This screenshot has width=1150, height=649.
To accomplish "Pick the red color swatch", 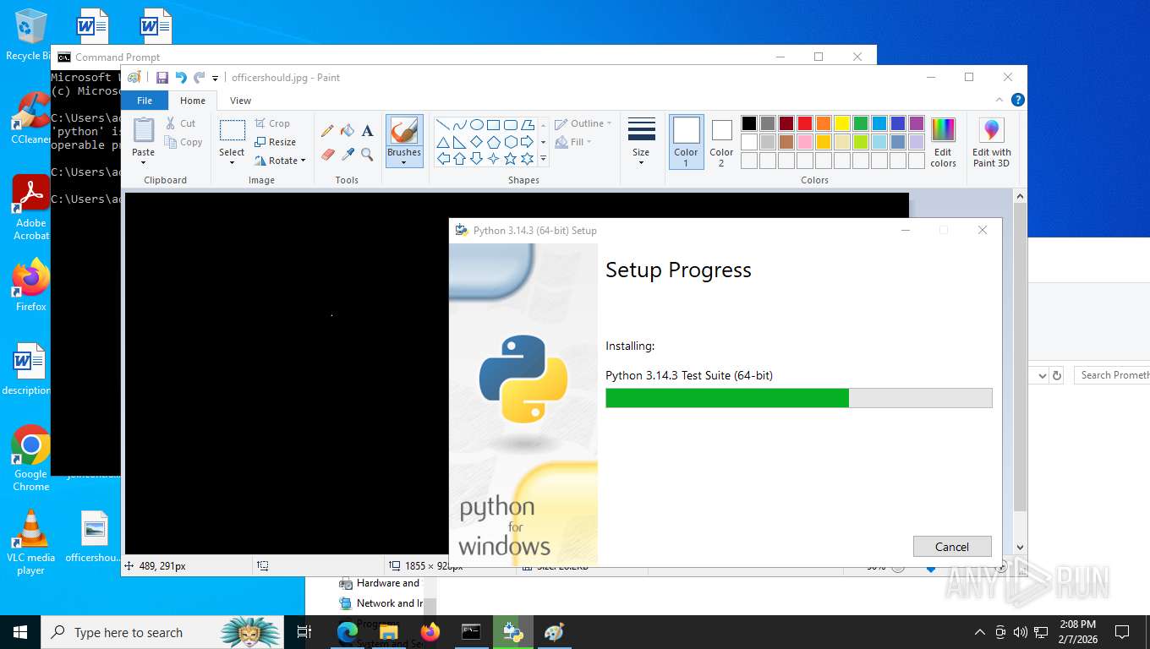I will pos(805,123).
